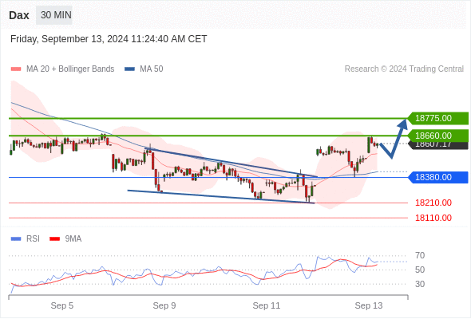
Task: Click the RSI 30 level label
Action: pos(420,284)
